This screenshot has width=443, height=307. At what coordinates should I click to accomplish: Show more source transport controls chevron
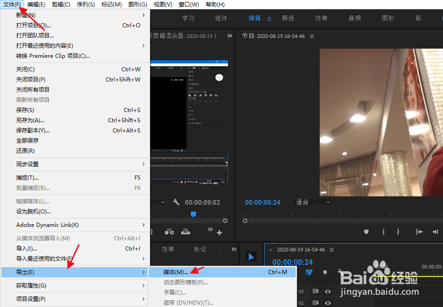(x=210, y=229)
